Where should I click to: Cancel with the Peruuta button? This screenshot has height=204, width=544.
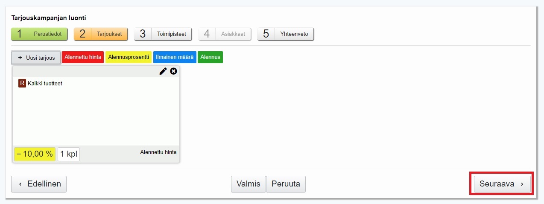coord(286,184)
